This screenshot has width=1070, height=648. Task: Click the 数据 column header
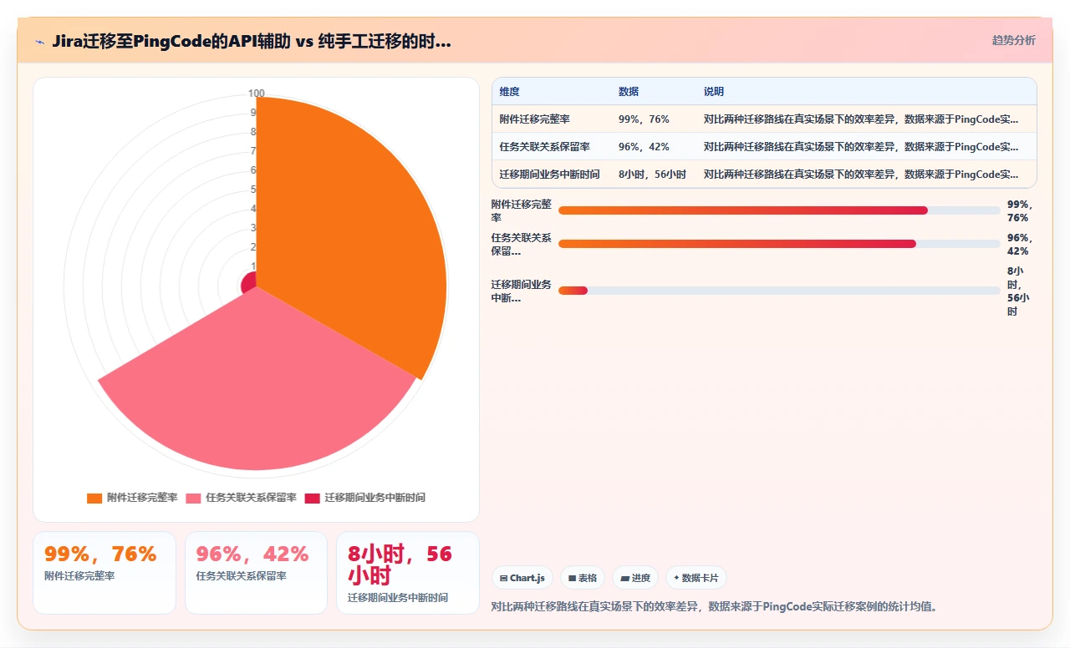tap(629, 92)
